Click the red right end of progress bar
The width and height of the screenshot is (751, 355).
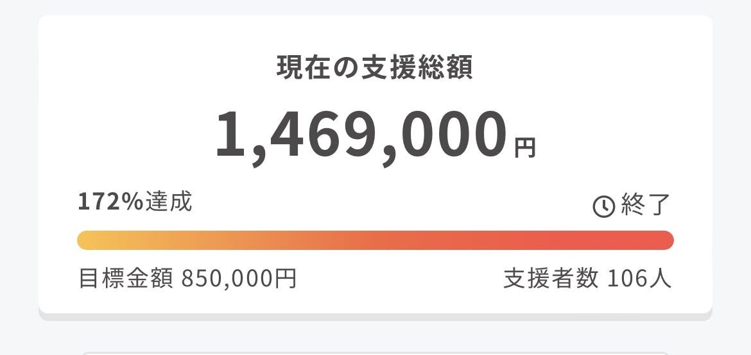point(662,240)
